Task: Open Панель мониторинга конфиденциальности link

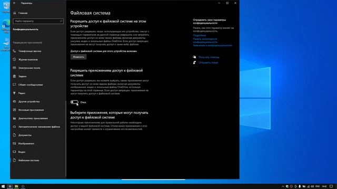Action: (x=205, y=40)
